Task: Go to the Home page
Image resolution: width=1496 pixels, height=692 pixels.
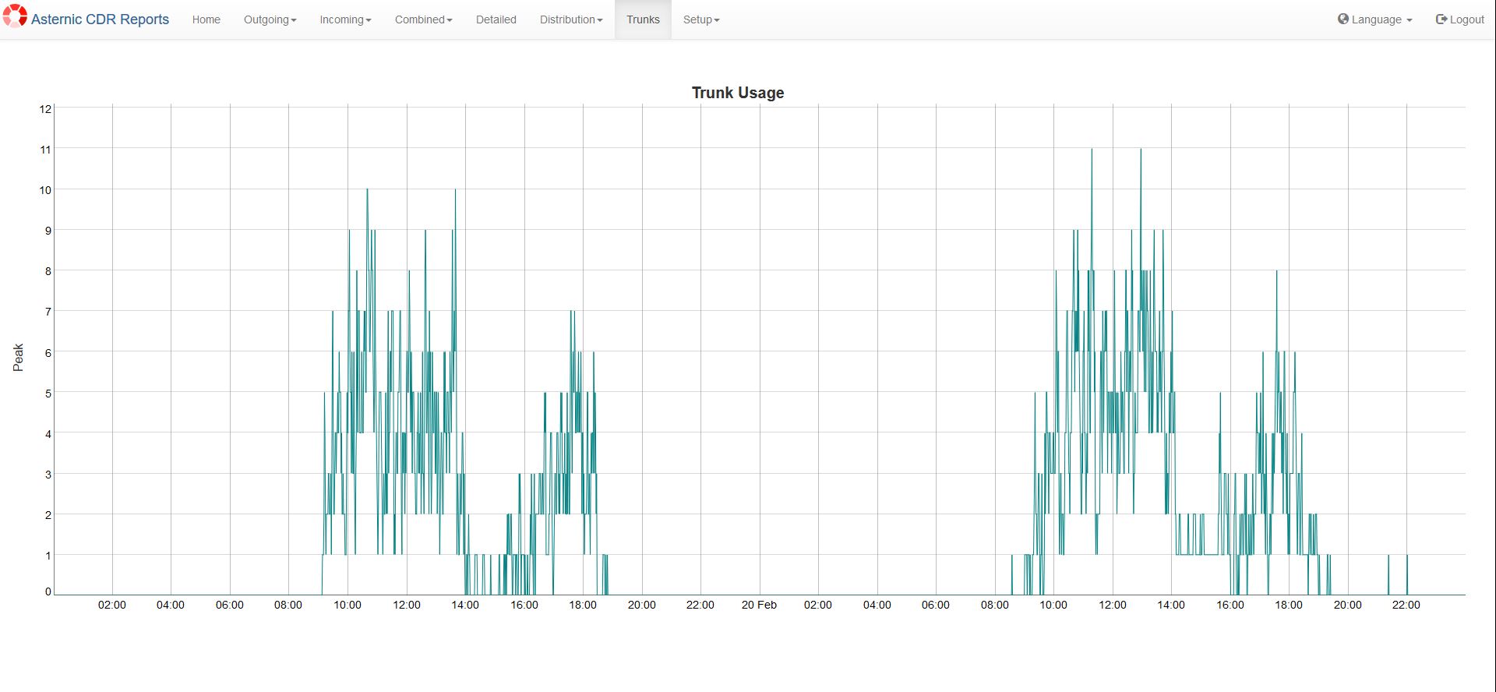Action: tap(206, 19)
